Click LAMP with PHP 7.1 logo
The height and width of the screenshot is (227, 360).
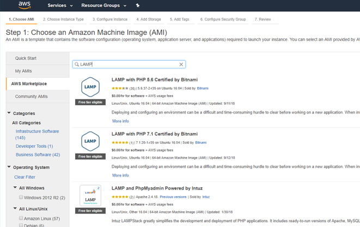[x=89, y=142]
